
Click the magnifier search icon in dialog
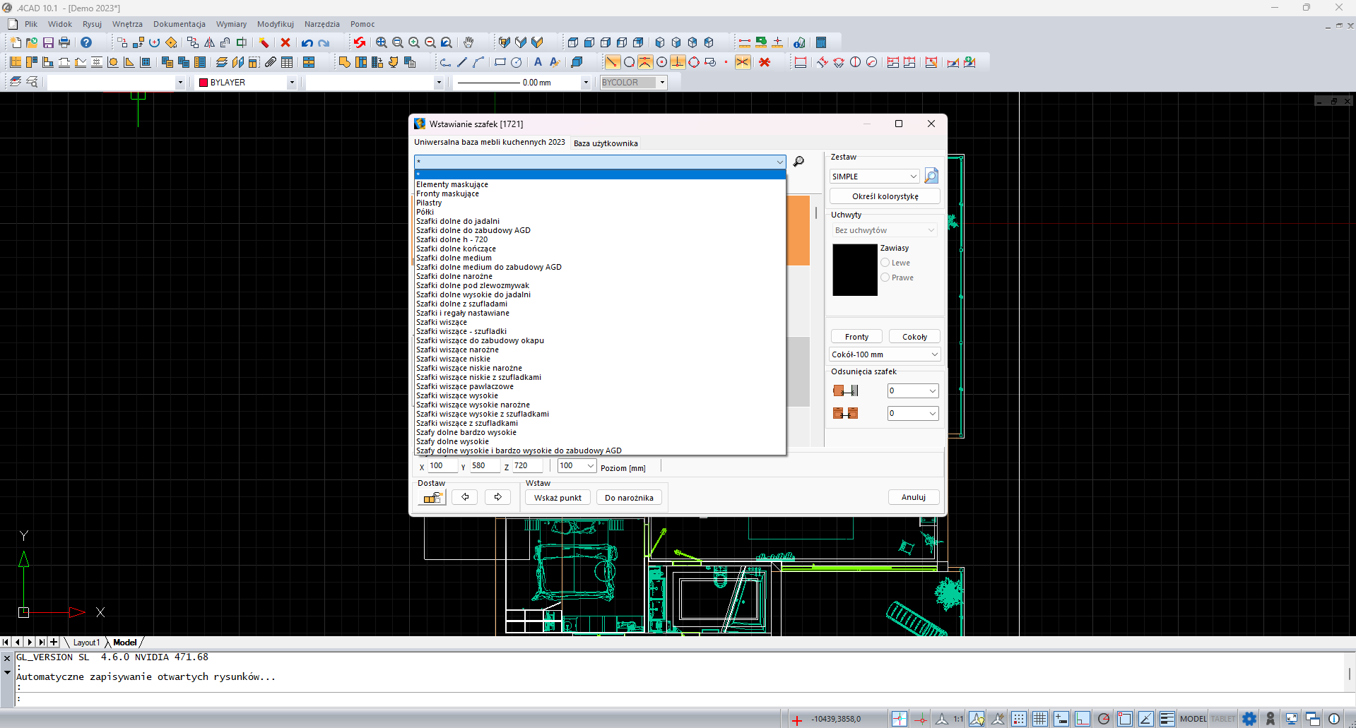(798, 162)
